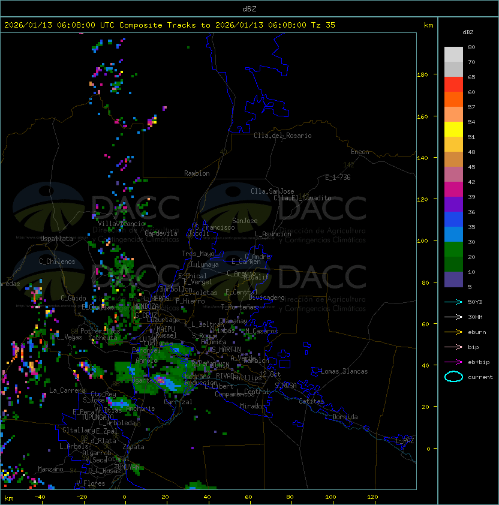This screenshot has height=505, width=499.
Task: Click the S_Francisco label
Action: (x=215, y=228)
